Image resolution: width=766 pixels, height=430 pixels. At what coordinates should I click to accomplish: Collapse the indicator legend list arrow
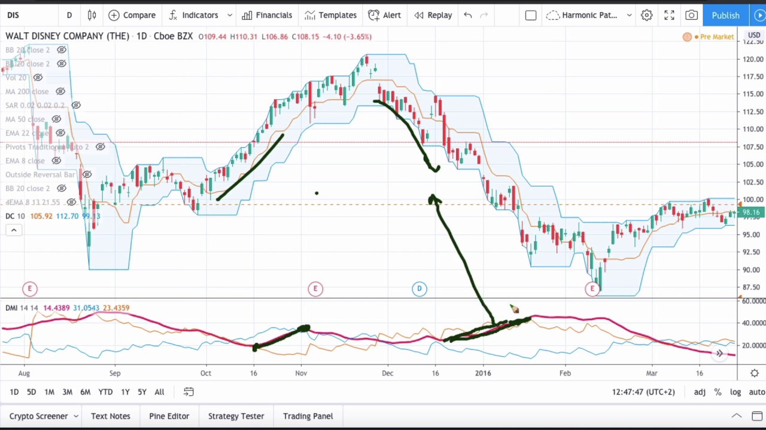tap(13, 230)
